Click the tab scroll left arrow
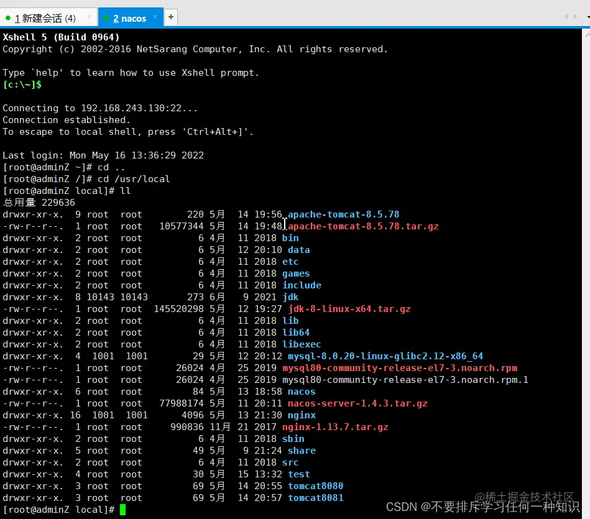Image resolution: width=590 pixels, height=519 pixels. pos(566,17)
